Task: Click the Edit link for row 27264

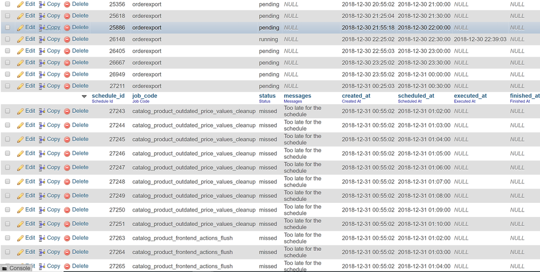Action: (30, 252)
